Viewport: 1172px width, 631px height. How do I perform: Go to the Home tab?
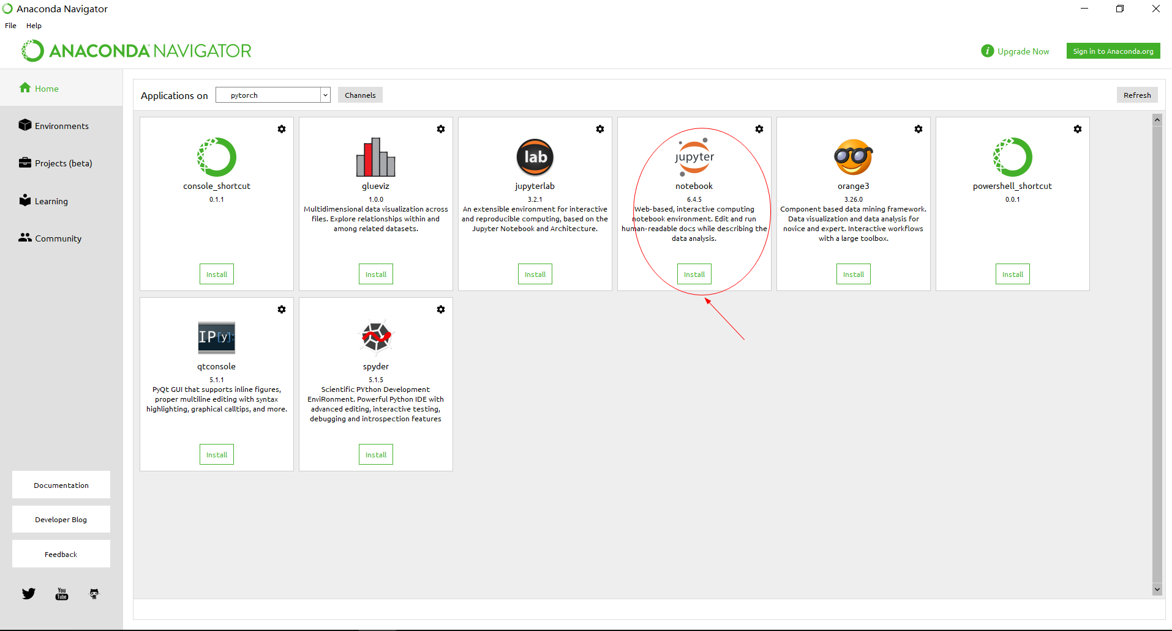coord(61,88)
